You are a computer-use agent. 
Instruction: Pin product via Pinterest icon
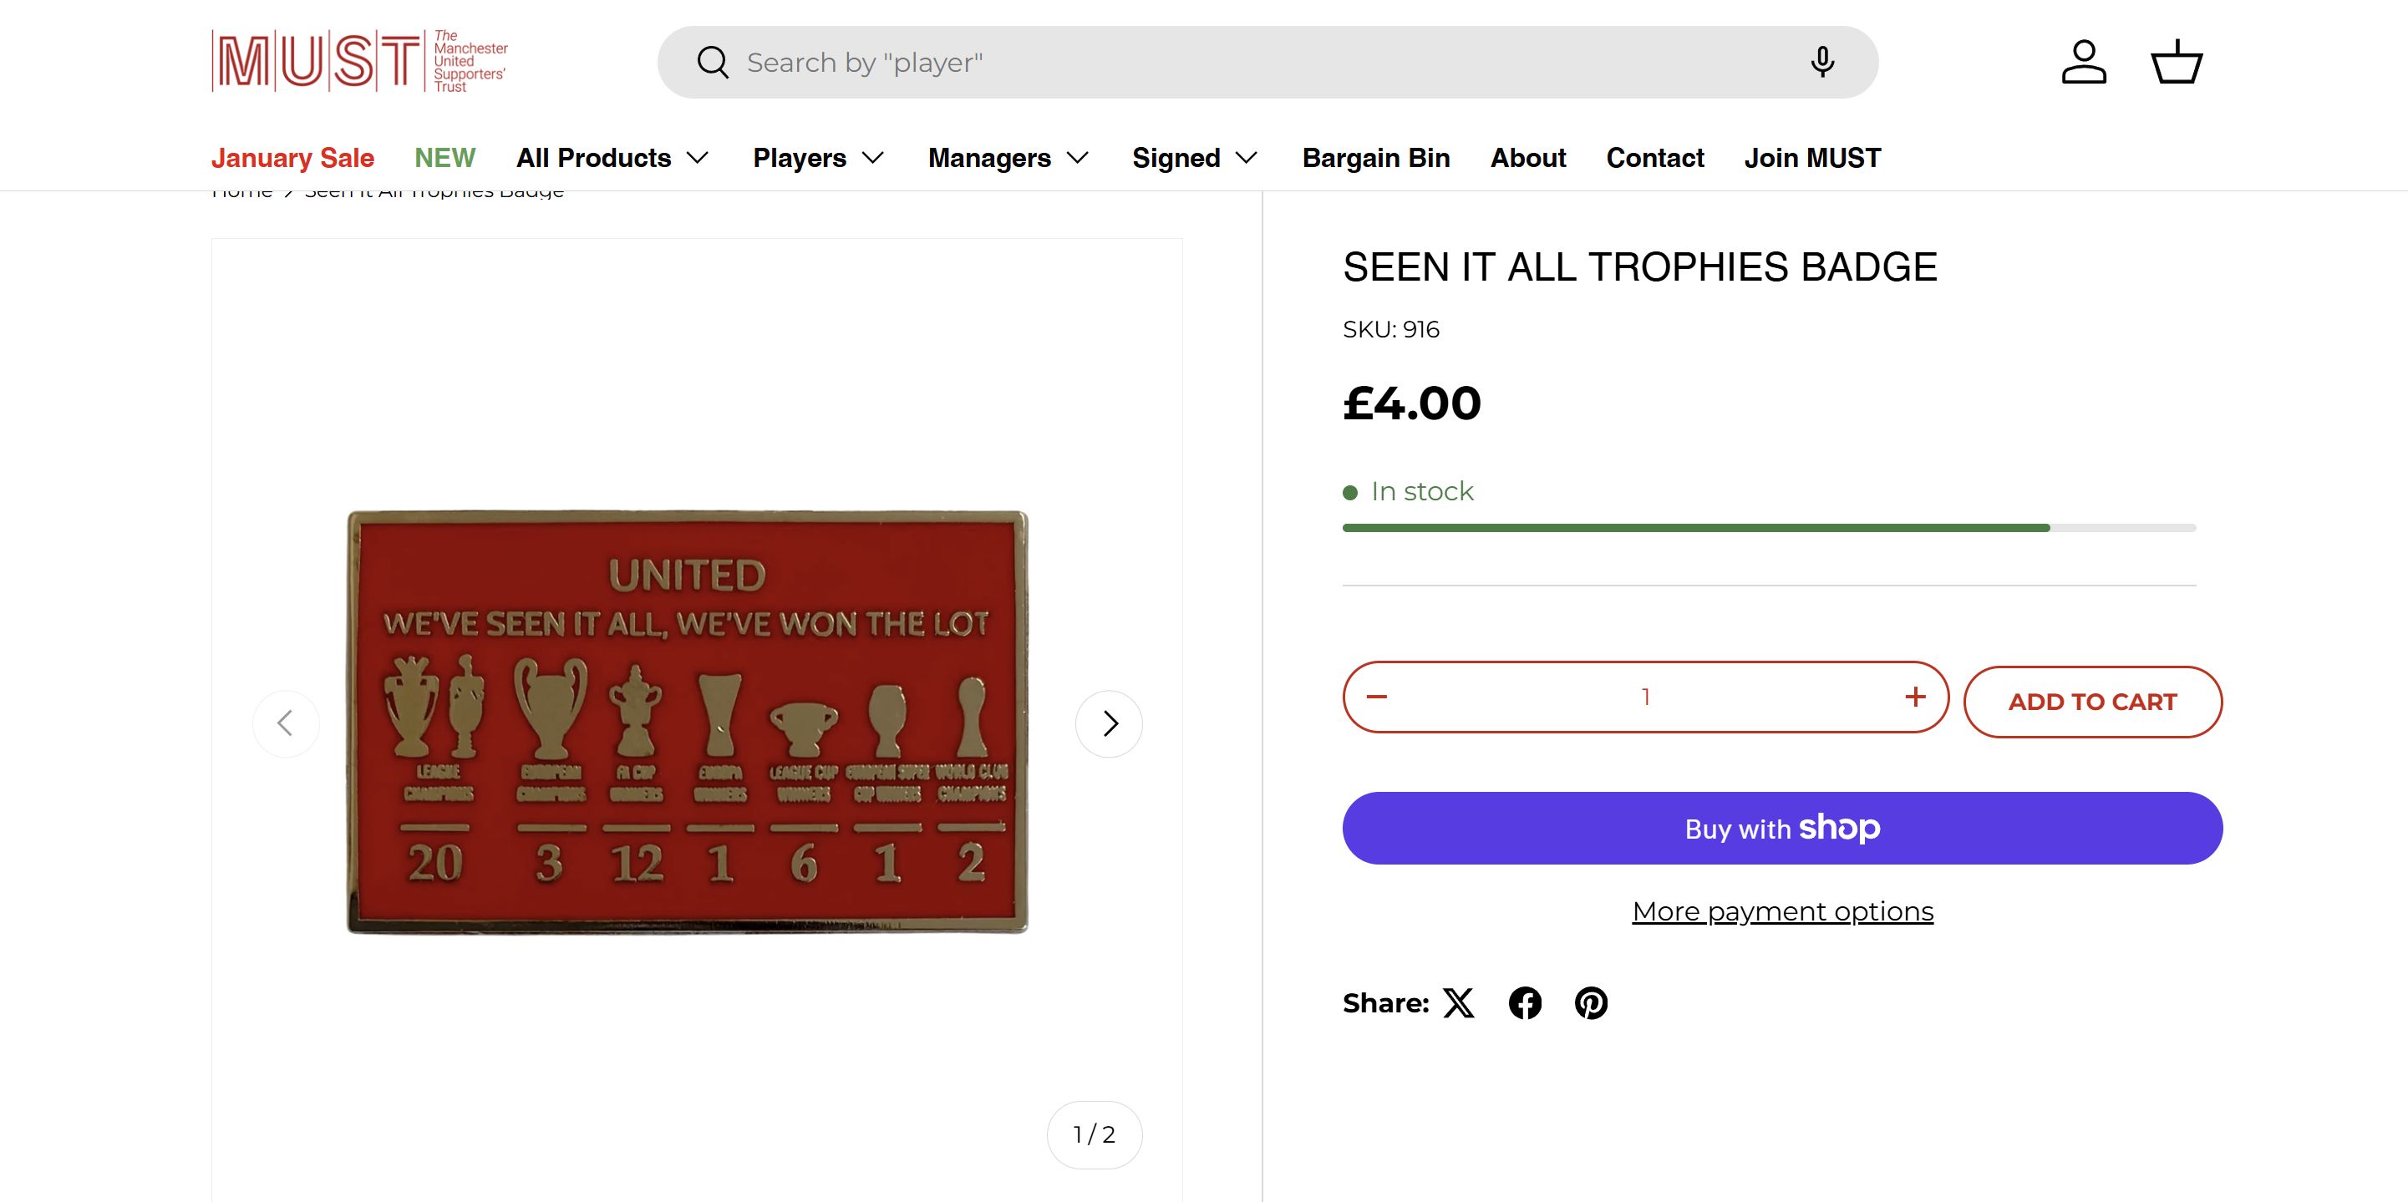1591,1003
